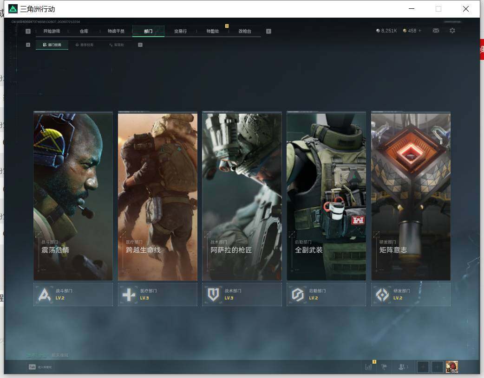This screenshot has width=484, height=378.
Task: Add currency with the plus button
Action: click(x=420, y=31)
